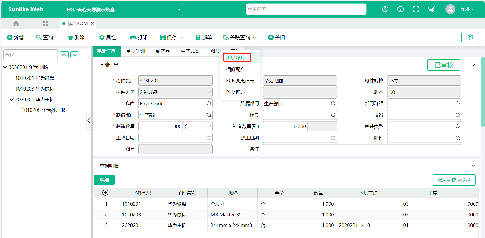Screen dimensions: 485x238
Task: Open 模具 lookup magnifier icon
Action: click(x=333, y=115)
